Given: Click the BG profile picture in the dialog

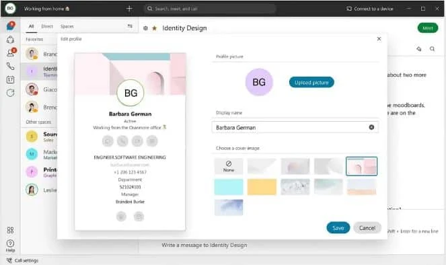Looking at the screenshot, I should (259, 82).
